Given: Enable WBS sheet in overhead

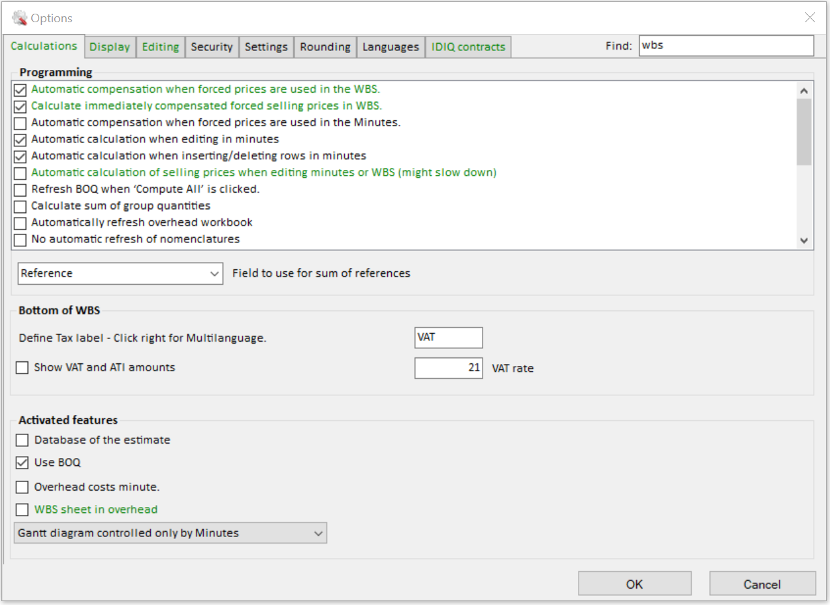Looking at the screenshot, I should click(22, 510).
